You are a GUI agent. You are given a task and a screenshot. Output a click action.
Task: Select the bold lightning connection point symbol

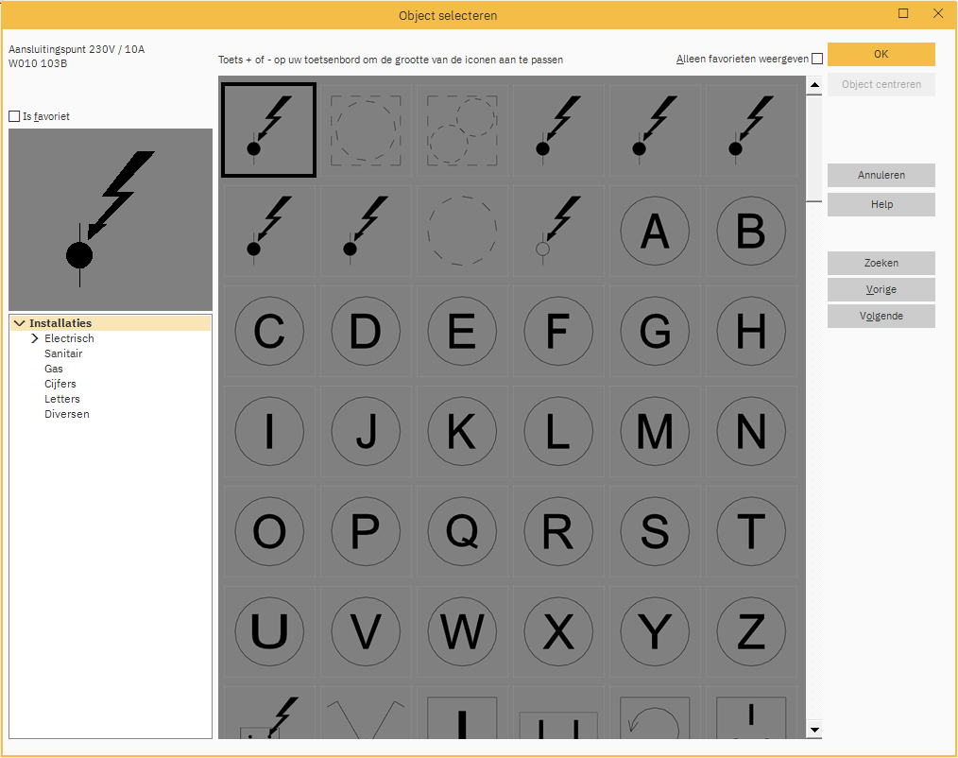(557, 131)
